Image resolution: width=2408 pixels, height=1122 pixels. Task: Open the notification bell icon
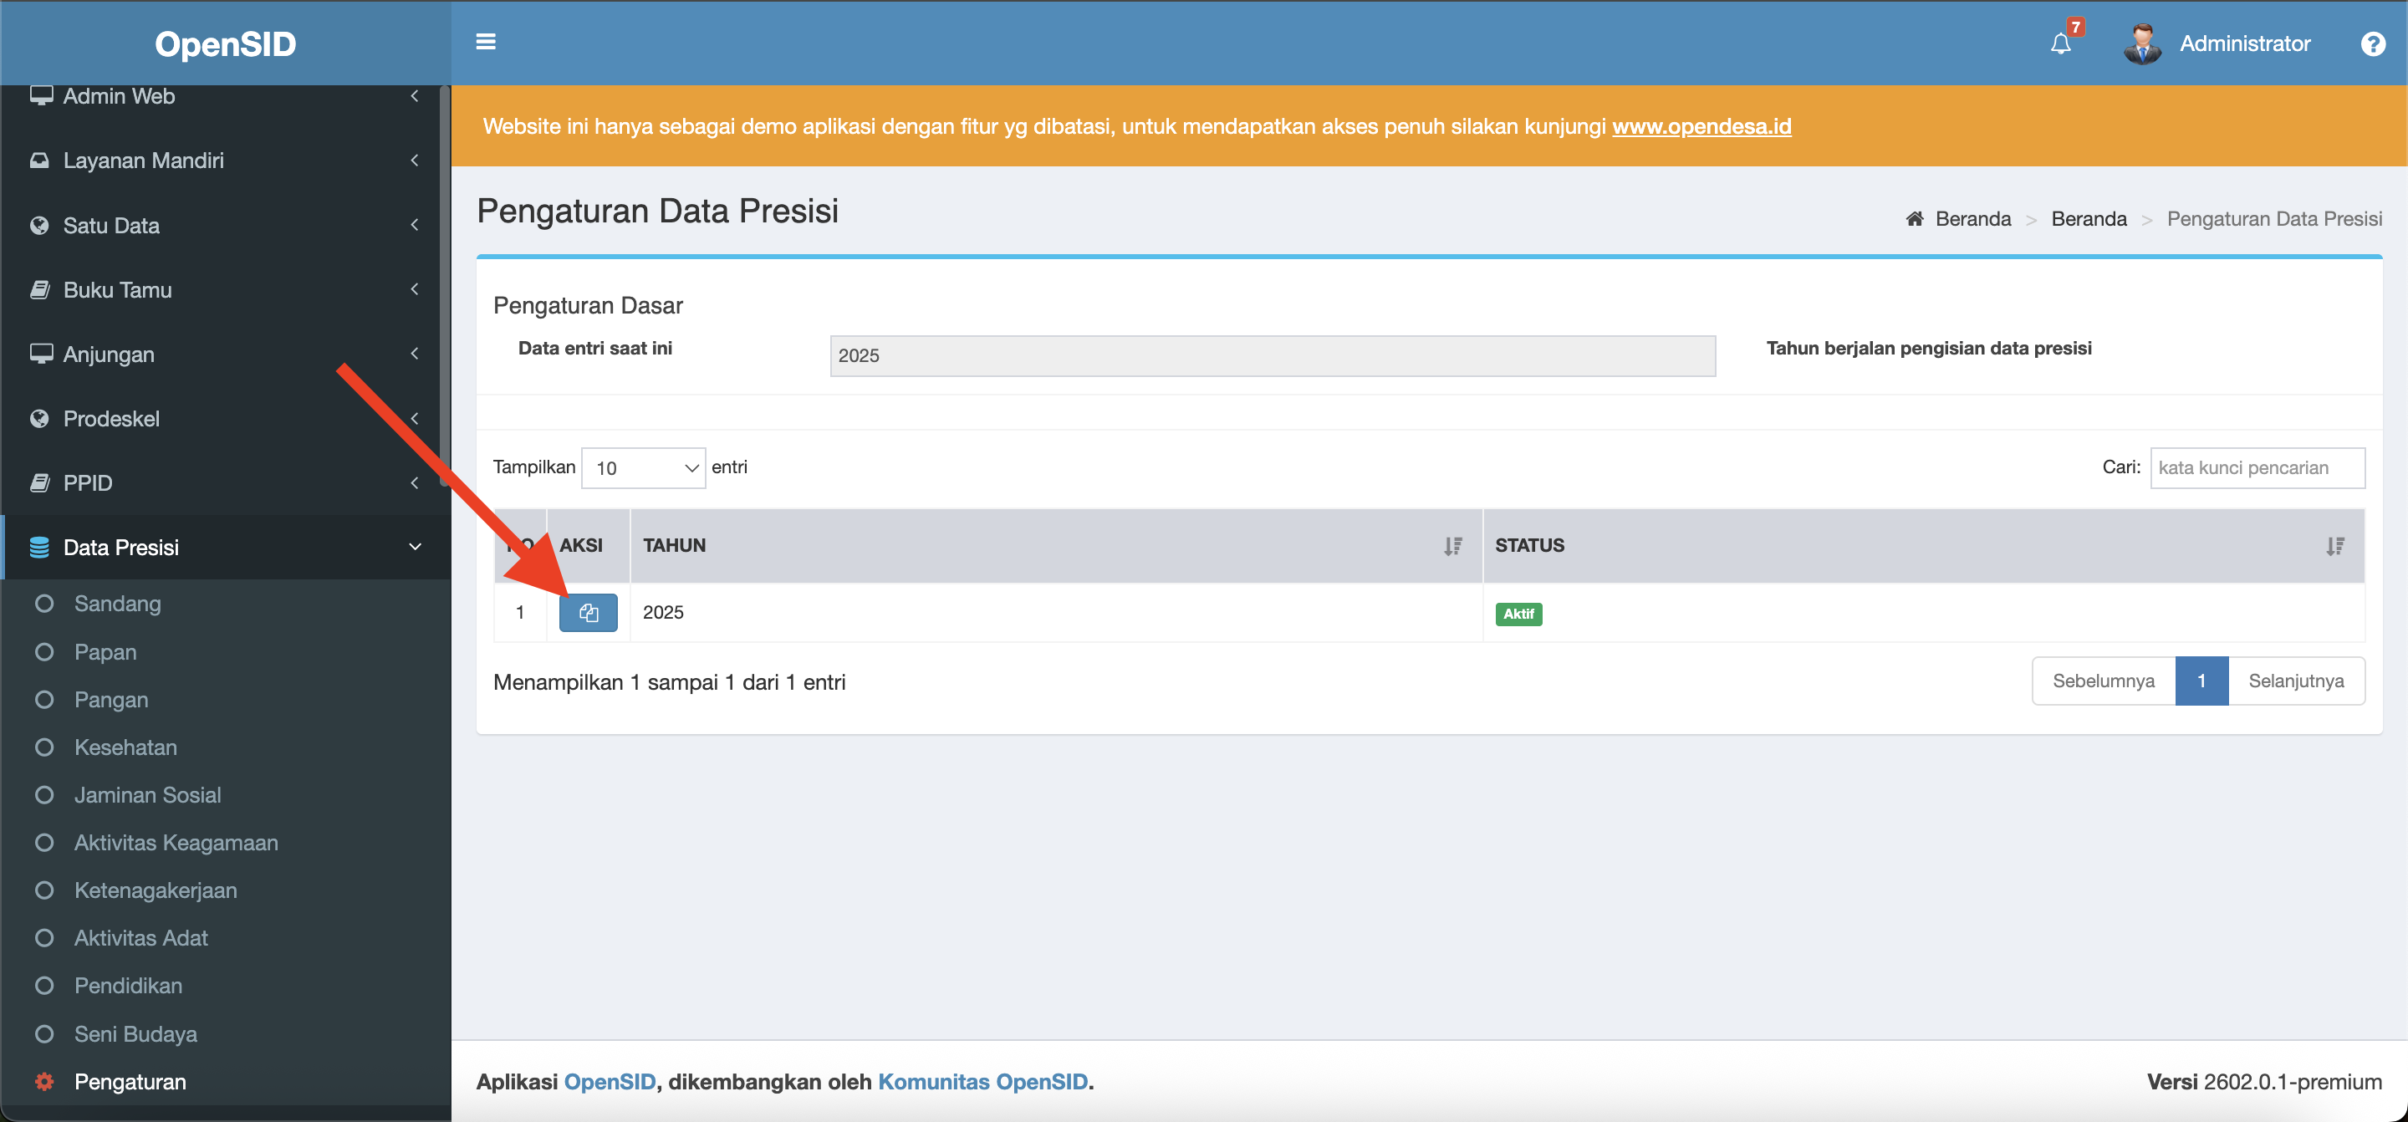tap(2060, 44)
